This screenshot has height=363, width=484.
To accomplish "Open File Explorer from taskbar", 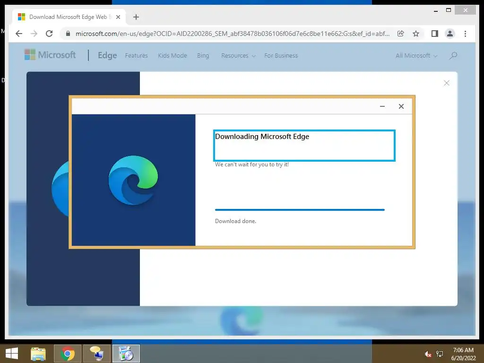I will click(x=38, y=354).
